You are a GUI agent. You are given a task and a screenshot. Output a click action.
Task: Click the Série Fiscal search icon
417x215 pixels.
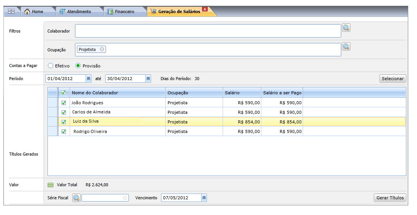click(x=77, y=198)
